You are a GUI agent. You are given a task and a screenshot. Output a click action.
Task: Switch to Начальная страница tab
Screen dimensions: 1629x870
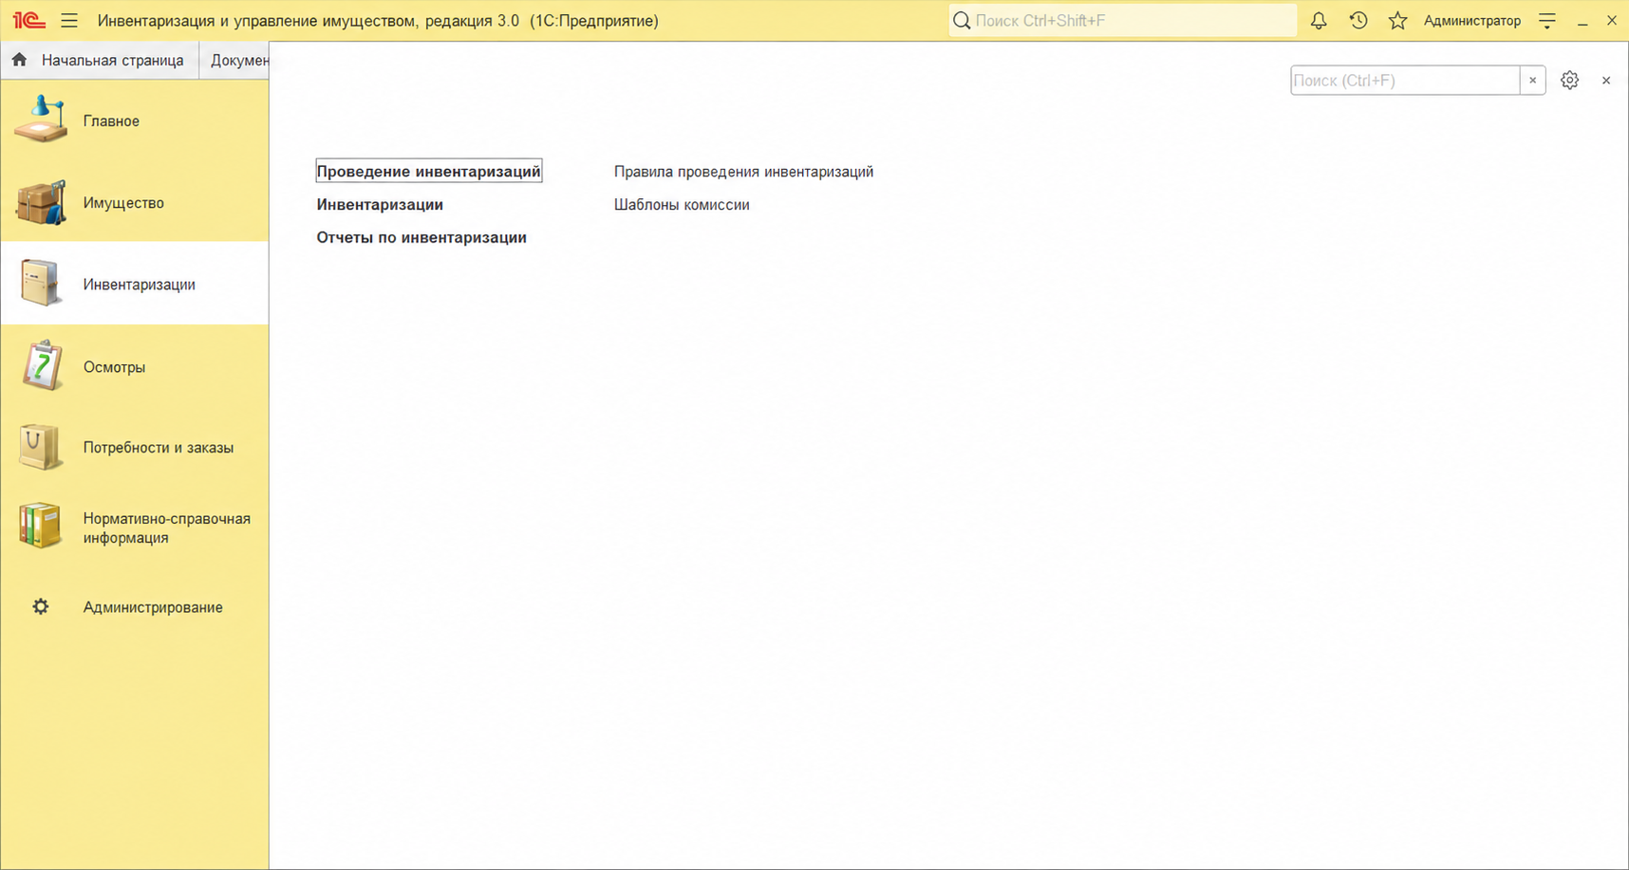point(100,60)
